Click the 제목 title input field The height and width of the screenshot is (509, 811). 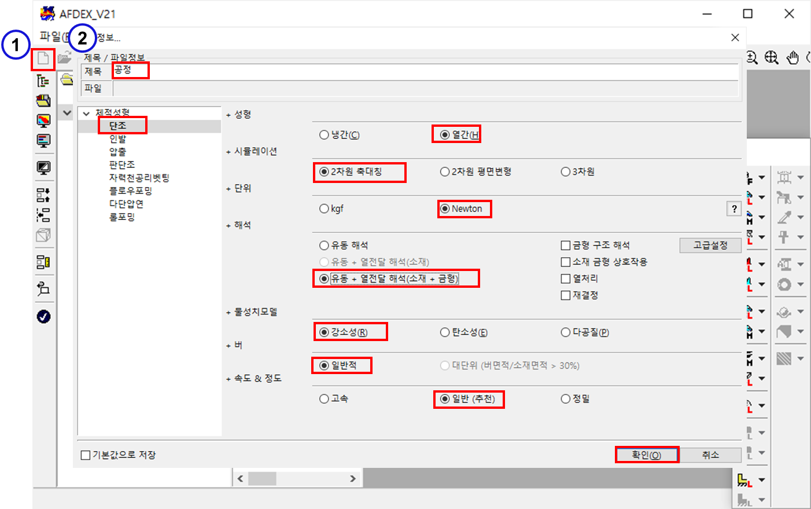[425, 71]
